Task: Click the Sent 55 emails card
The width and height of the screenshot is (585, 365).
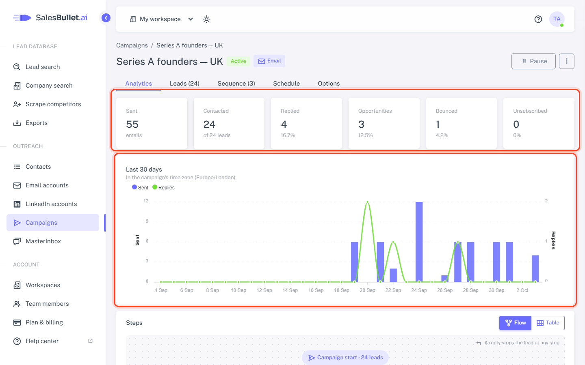Action: (x=152, y=123)
